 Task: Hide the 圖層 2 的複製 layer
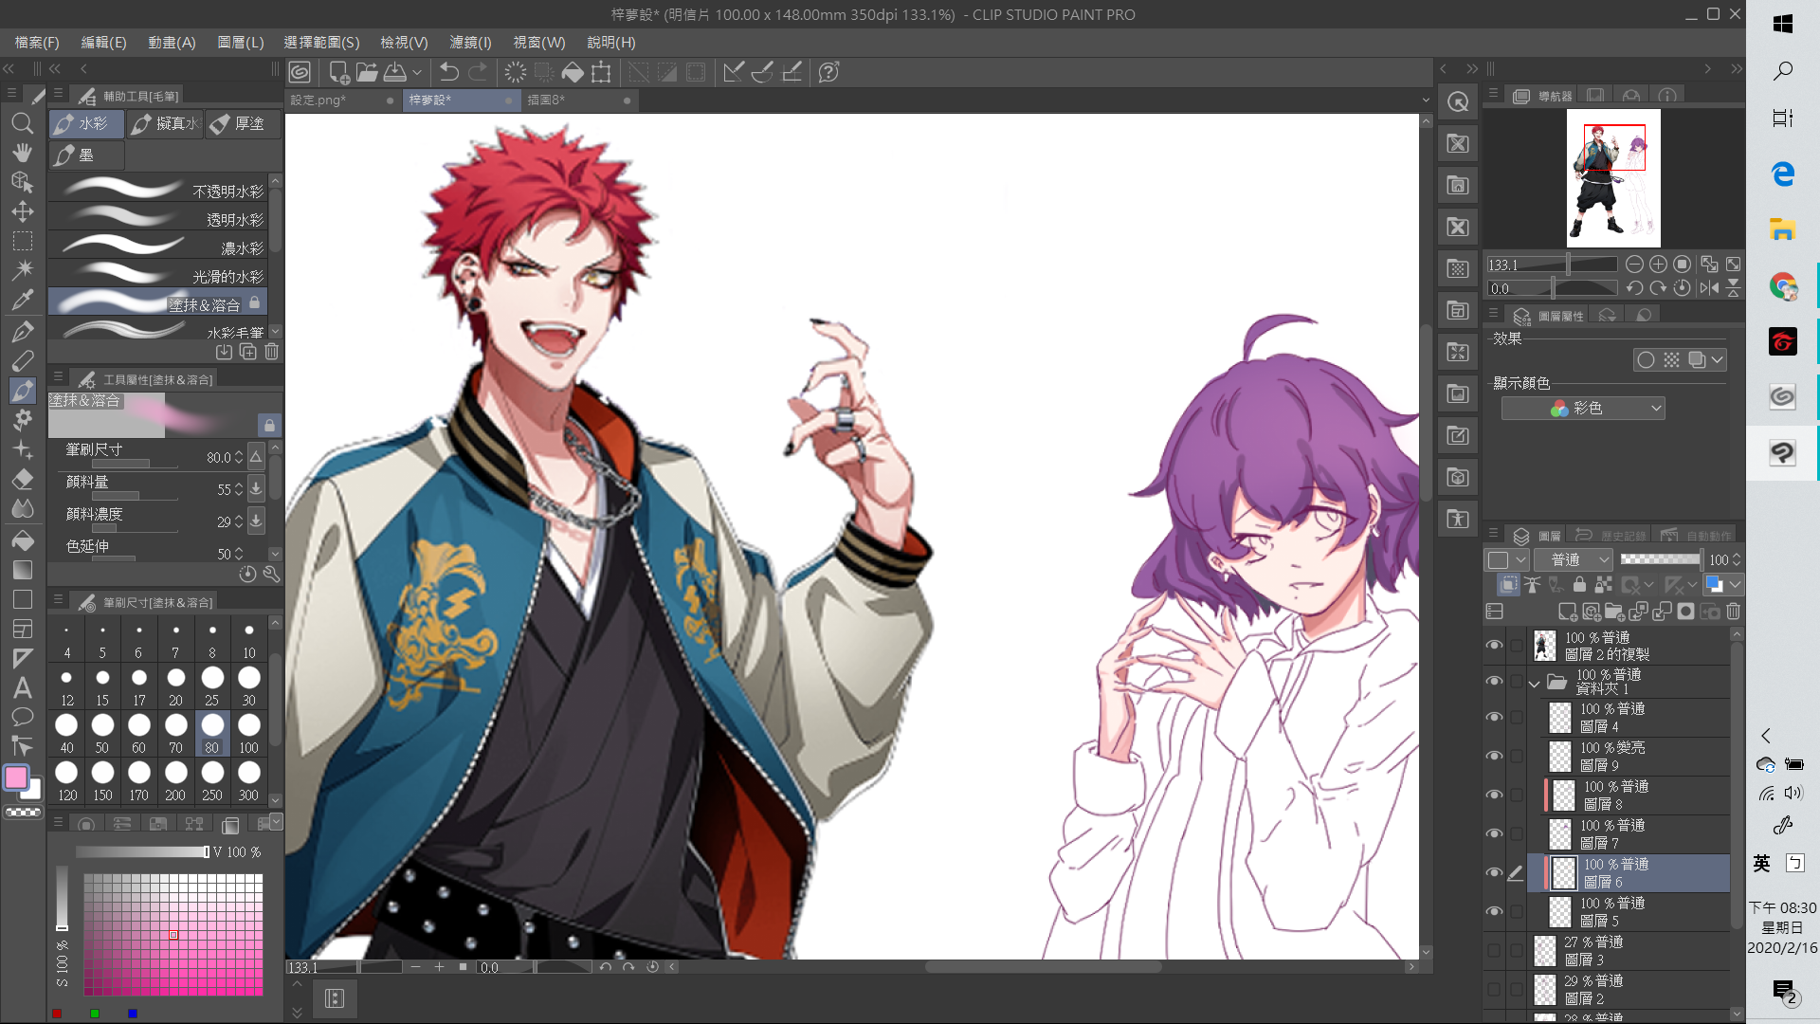[1494, 645]
